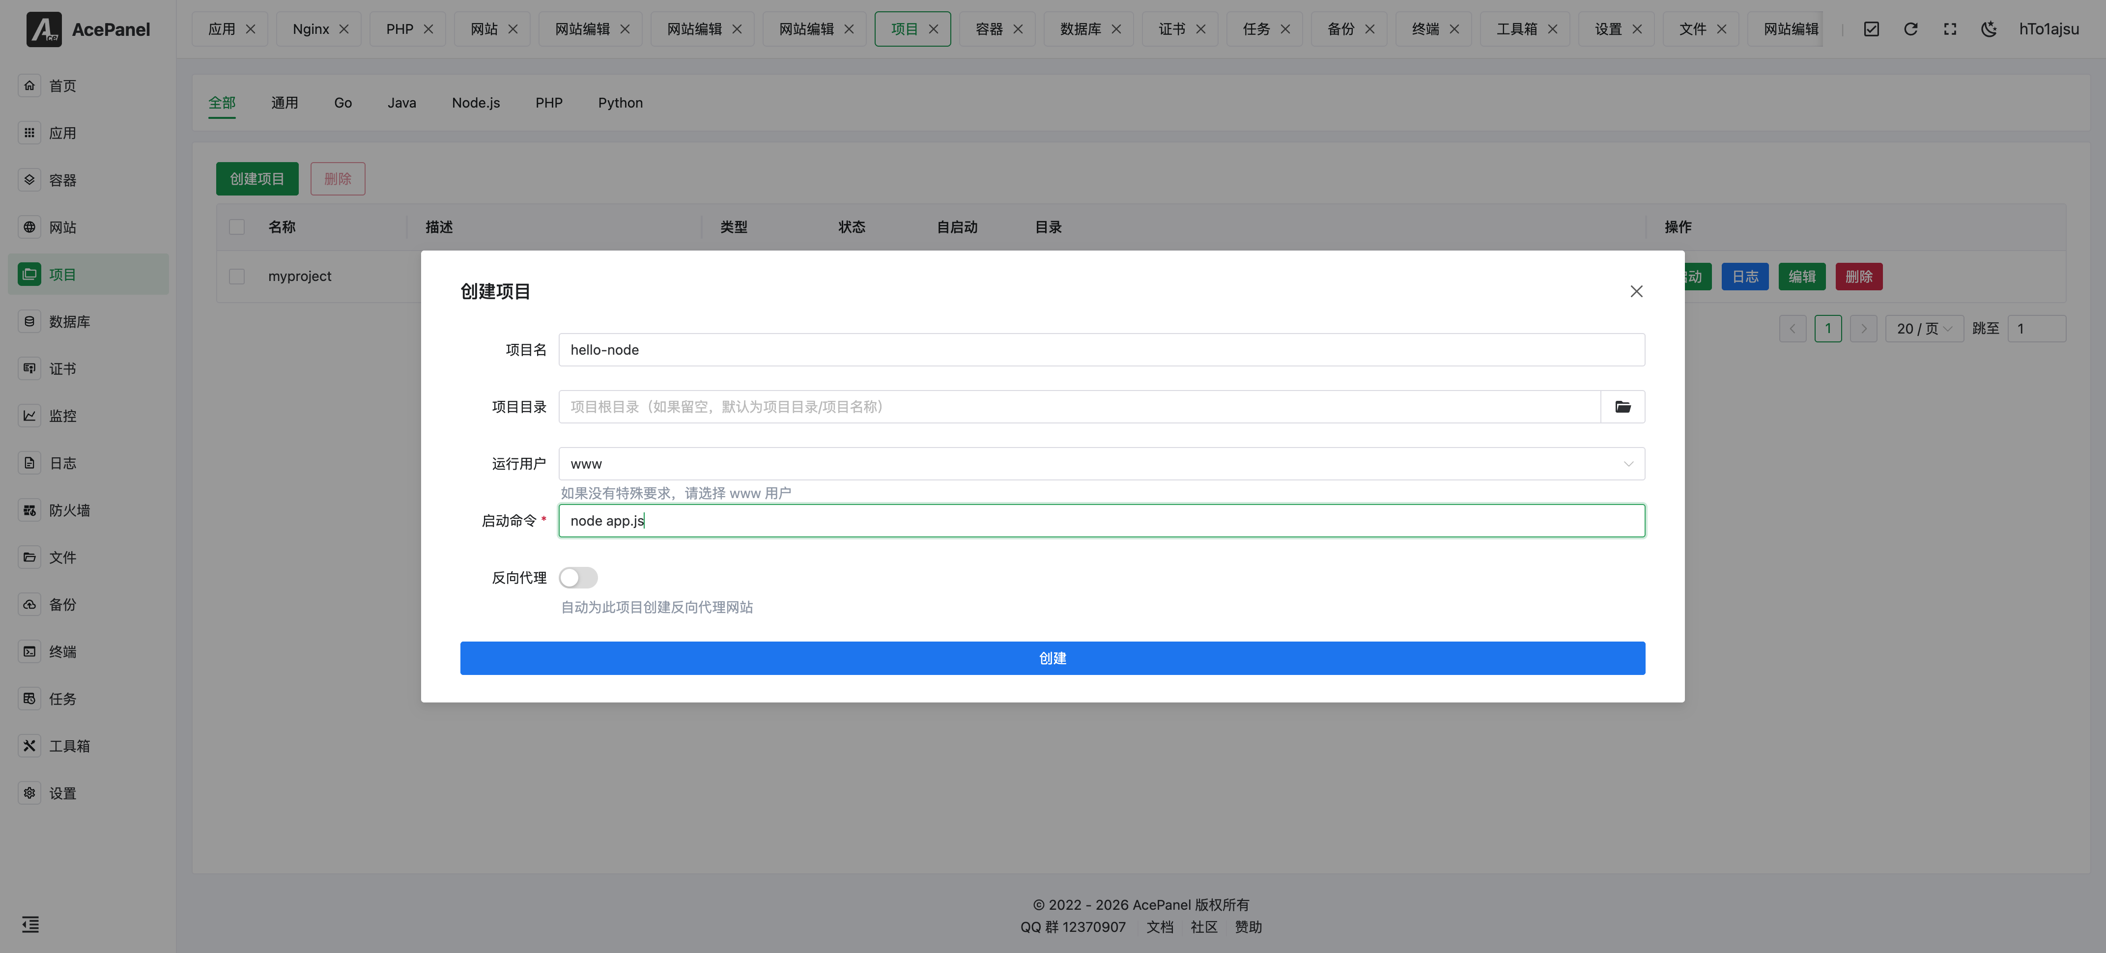Expand the run user www dropdown

pos(1101,463)
